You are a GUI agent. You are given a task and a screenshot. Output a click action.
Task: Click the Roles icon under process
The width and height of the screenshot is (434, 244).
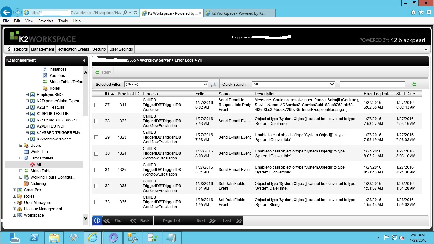click(x=45, y=88)
